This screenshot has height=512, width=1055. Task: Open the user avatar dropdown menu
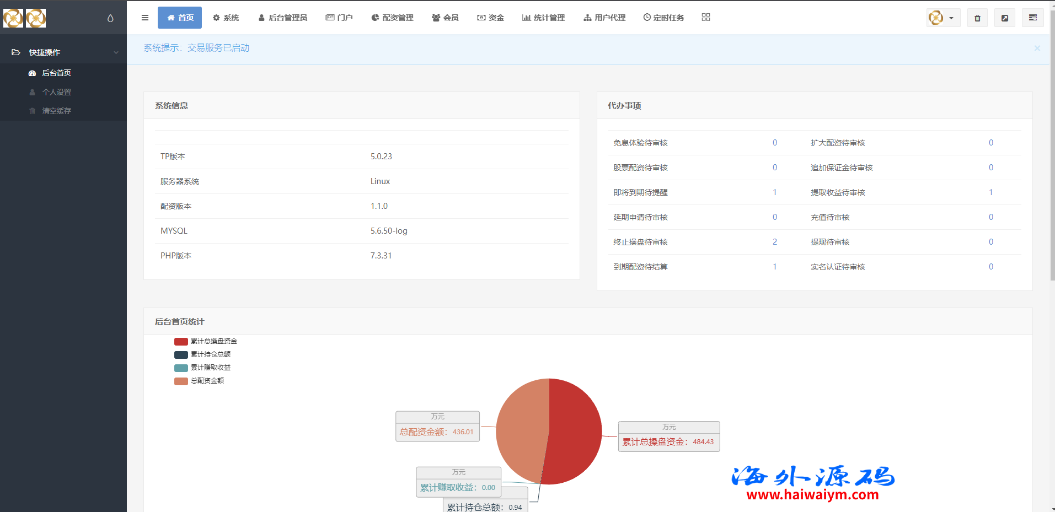point(942,18)
